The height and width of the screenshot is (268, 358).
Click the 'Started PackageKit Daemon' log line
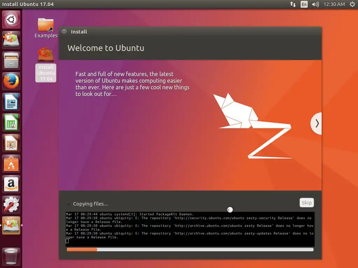click(x=130, y=214)
